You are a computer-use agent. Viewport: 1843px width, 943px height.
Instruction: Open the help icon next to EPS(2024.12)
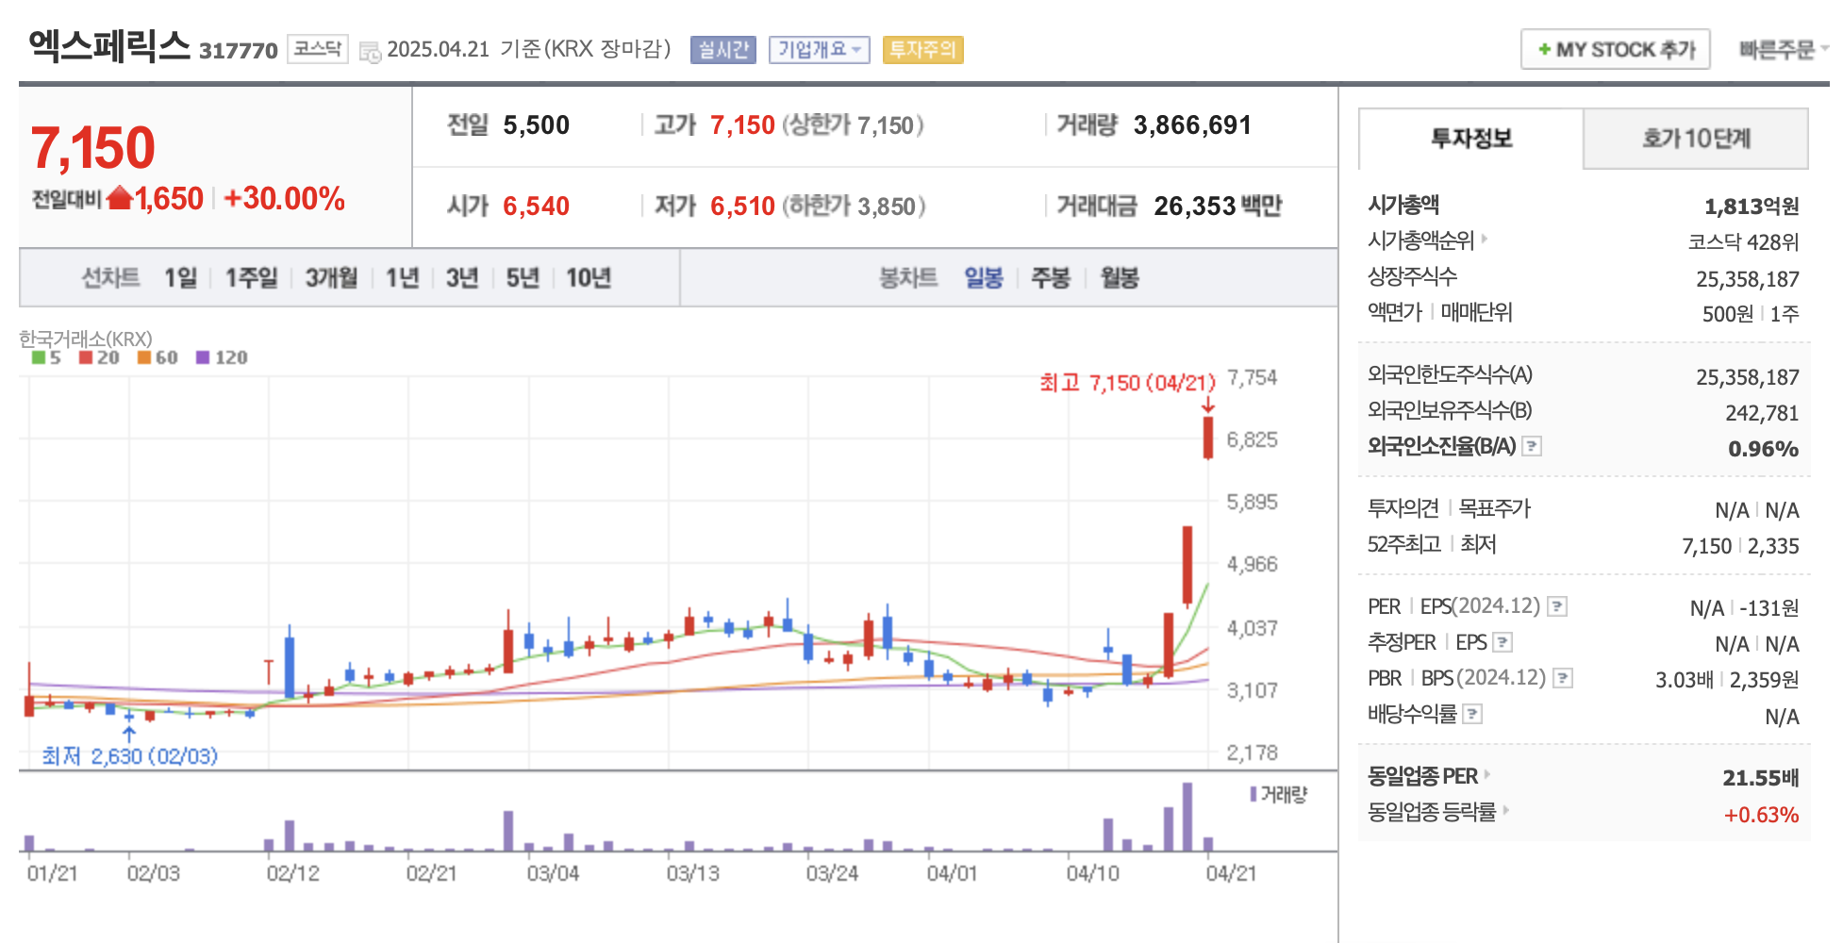pos(1558,606)
